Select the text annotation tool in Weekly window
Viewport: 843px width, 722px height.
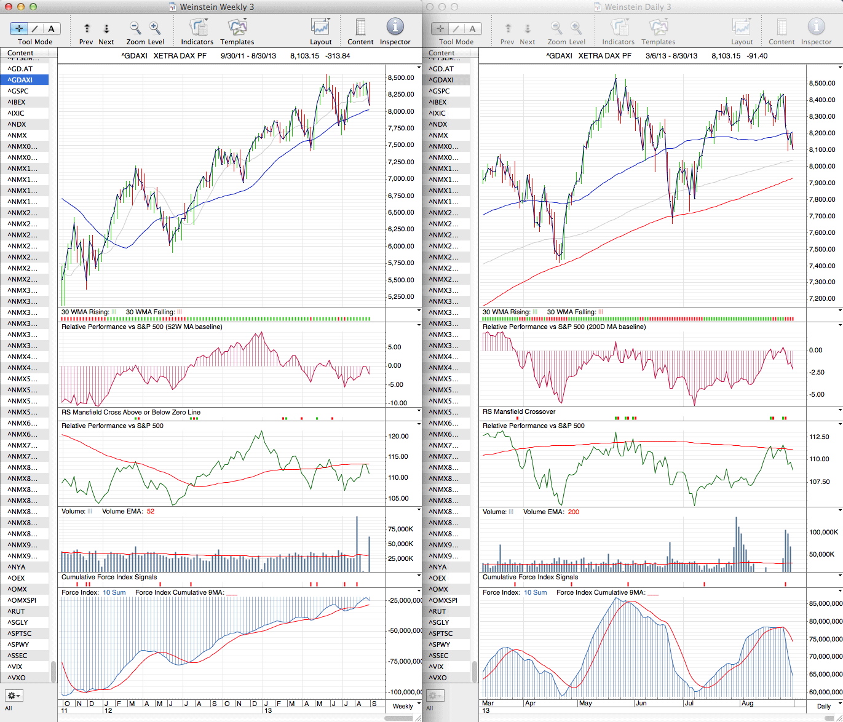coord(51,28)
